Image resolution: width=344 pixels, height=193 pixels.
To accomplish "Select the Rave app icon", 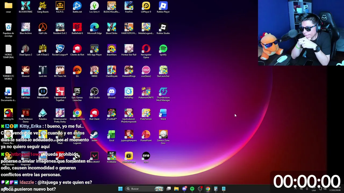I will pos(146,157).
